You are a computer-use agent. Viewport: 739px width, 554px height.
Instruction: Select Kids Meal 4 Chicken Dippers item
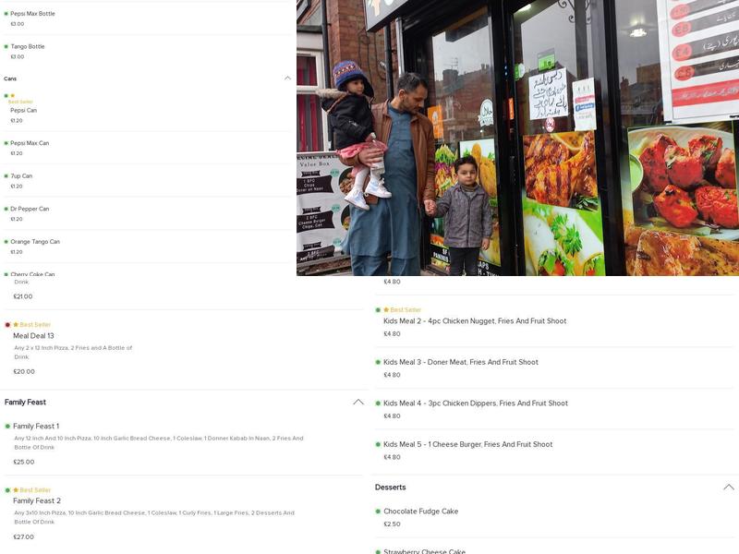[554, 409]
